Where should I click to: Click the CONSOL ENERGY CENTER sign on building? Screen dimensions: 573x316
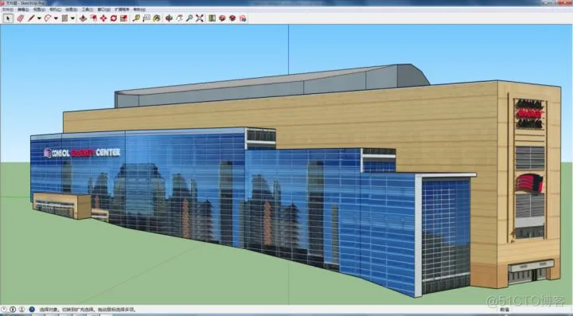[82, 153]
